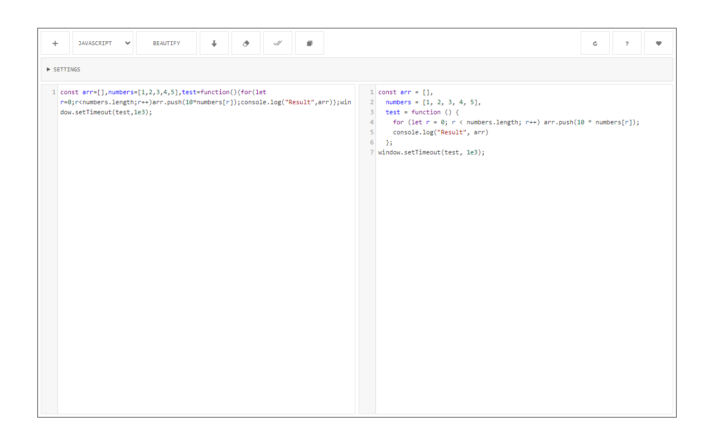Copy the output using the copy icon
Image resolution: width=714 pixels, height=446 pixels.
click(310, 43)
